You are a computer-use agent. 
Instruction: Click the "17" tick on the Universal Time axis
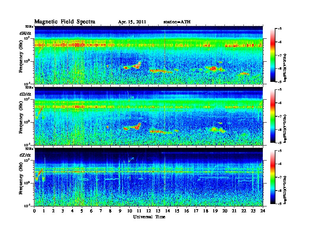tap(196, 211)
